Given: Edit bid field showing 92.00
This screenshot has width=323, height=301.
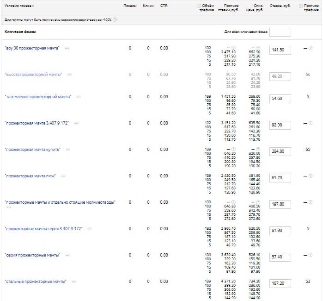Looking at the screenshot, I should 280,125.
